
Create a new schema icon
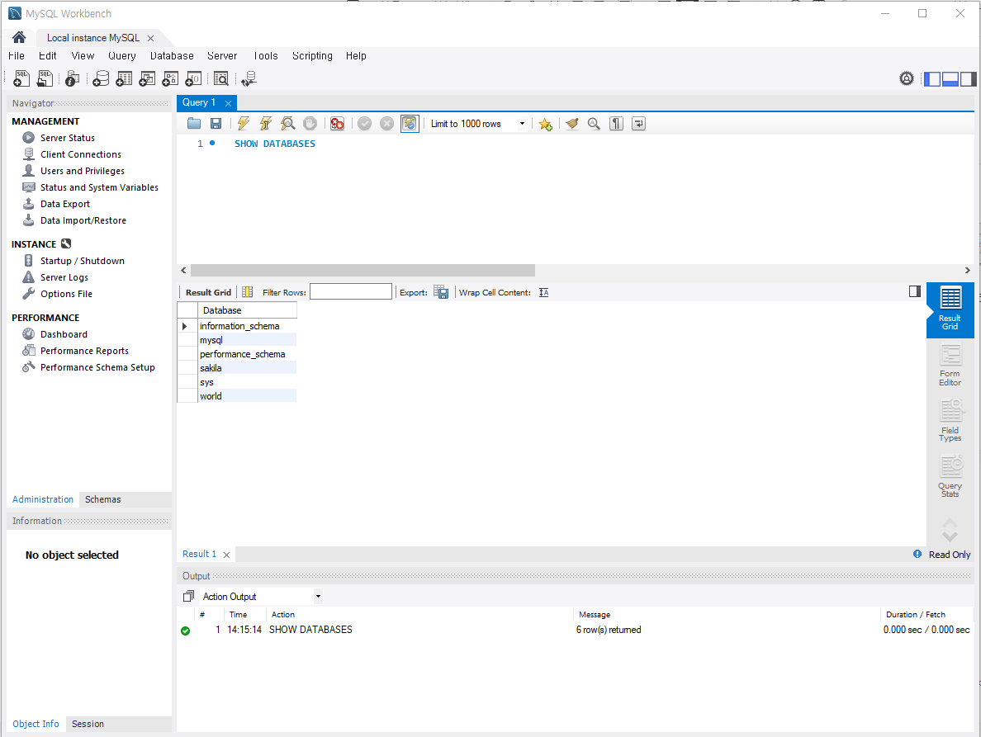[101, 78]
